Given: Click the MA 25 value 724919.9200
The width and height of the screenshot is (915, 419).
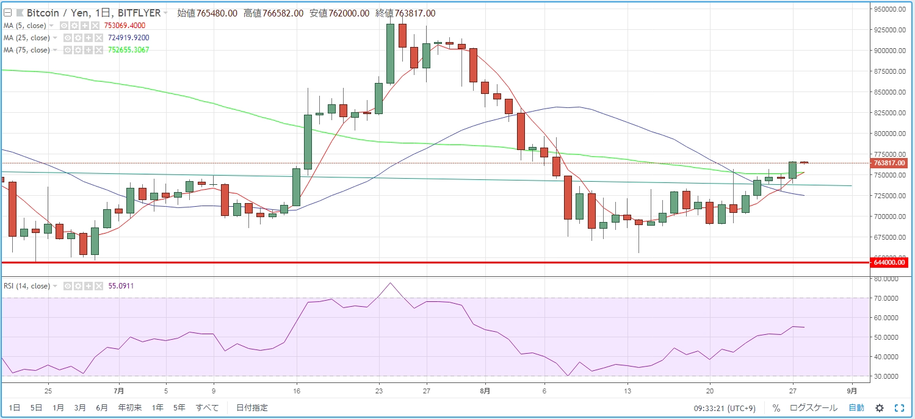Looking at the screenshot, I should point(129,38).
